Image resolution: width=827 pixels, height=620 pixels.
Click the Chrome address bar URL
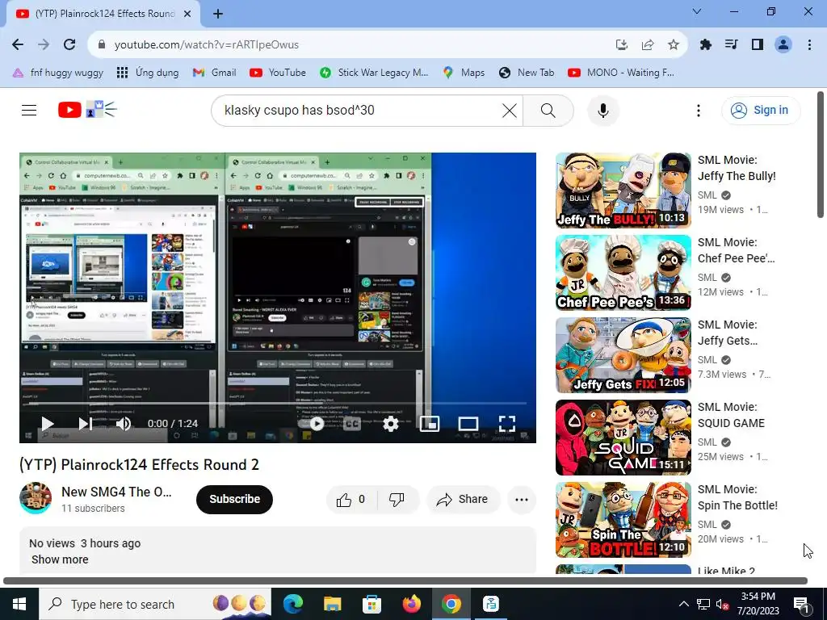206,45
